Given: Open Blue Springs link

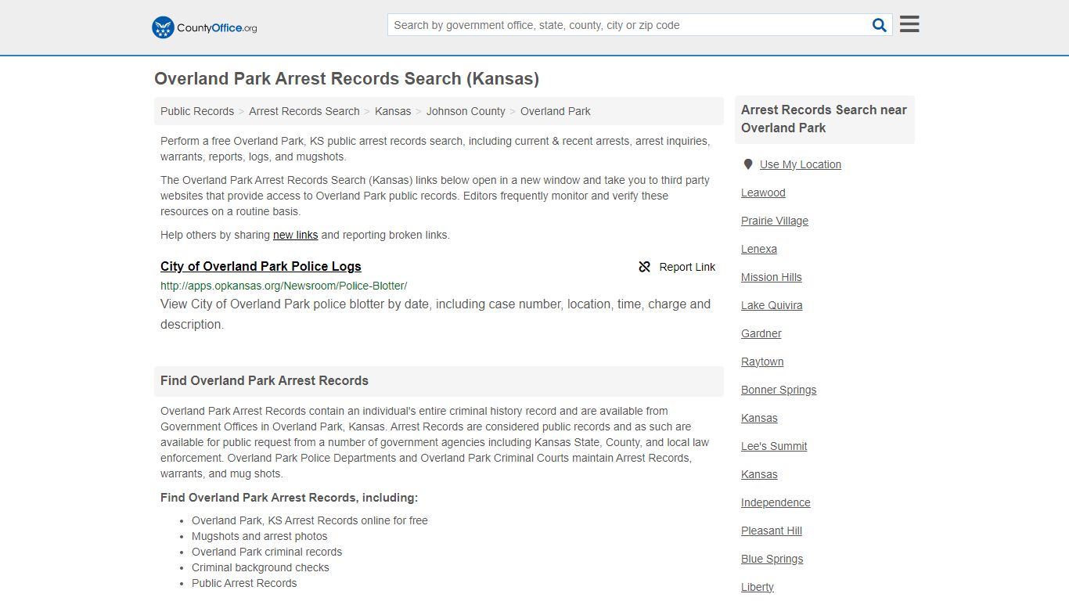Looking at the screenshot, I should click(772, 559).
